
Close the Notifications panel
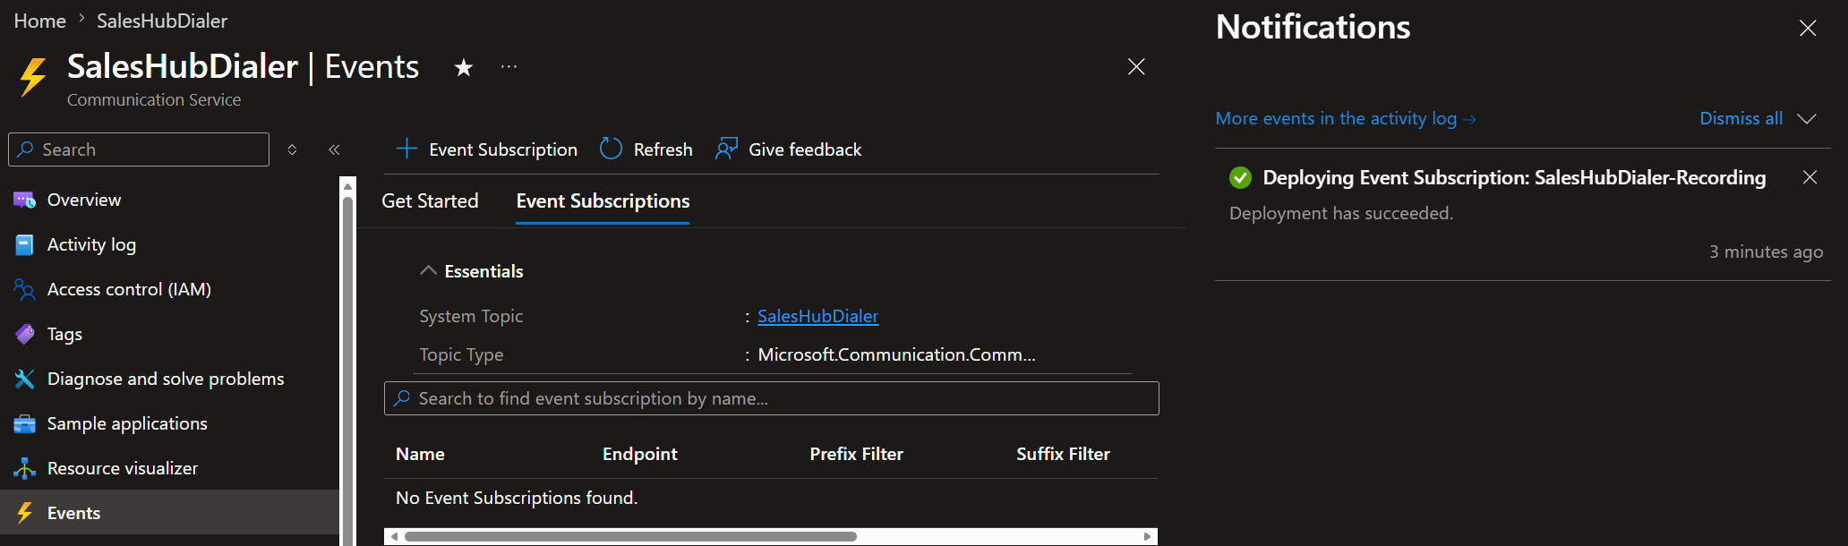(1808, 28)
